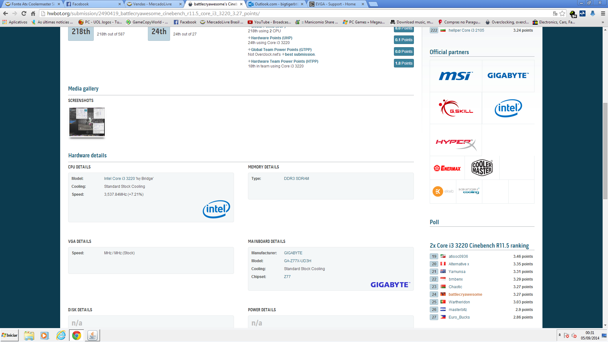Bookmark this page with the star icon

[562, 13]
